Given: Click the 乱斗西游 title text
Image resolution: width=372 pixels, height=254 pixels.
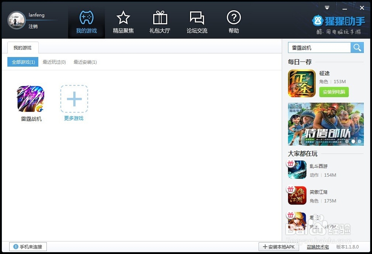Looking at the screenshot, I should pyautogui.click(x=318, y=166).
